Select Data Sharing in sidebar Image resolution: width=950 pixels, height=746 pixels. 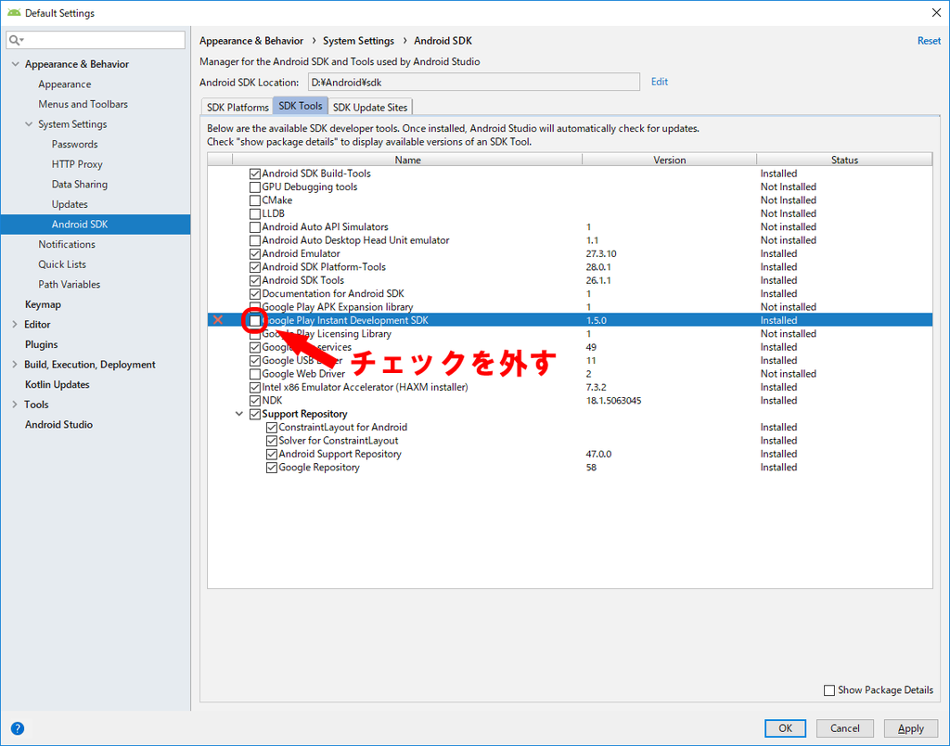(80, 185)
